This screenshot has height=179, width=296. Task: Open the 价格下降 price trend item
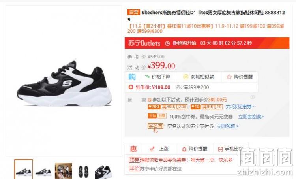(x=157, y=77)
